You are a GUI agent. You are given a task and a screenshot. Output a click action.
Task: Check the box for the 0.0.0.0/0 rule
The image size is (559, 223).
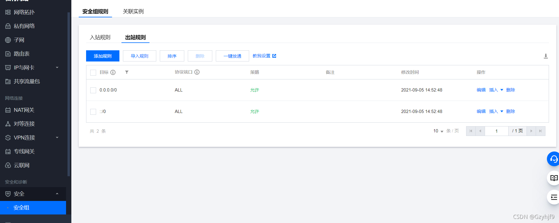point(93,90)
